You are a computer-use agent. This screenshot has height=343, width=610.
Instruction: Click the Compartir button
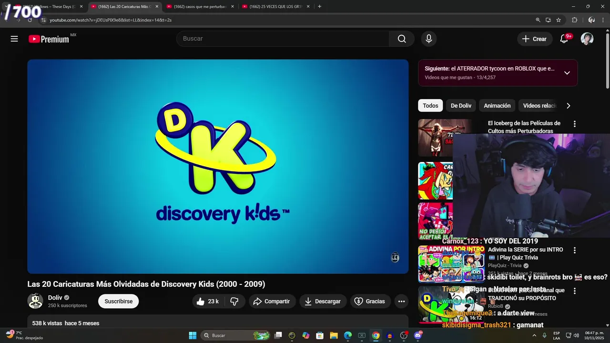click(271, 301)
